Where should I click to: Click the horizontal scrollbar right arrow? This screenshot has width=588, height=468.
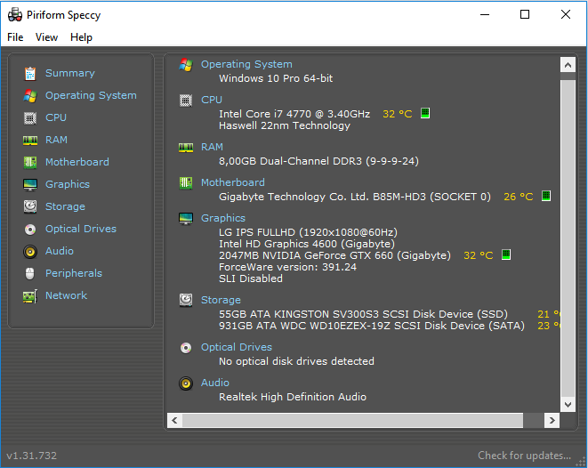(552, 420)
